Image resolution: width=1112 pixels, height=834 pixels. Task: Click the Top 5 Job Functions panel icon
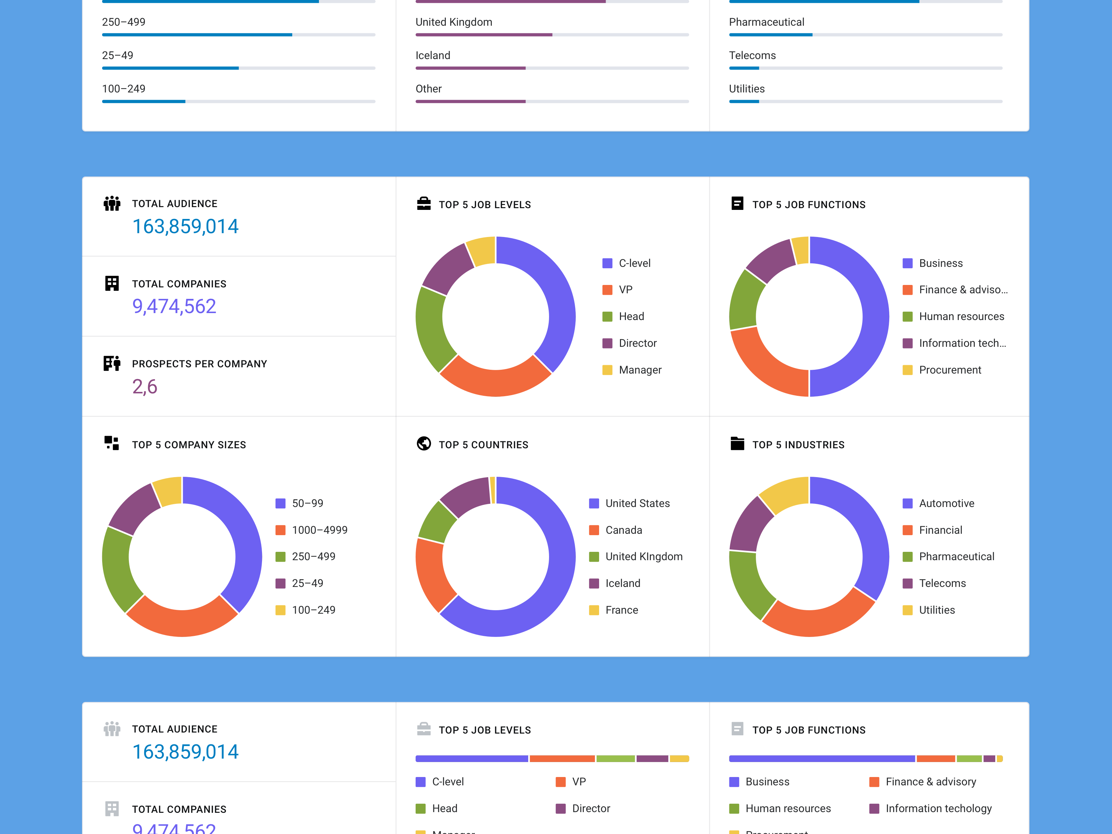click(737, 204)
